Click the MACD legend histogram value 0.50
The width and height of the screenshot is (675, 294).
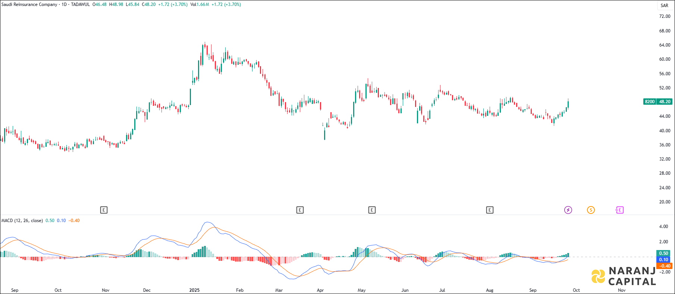coord(50,221)
